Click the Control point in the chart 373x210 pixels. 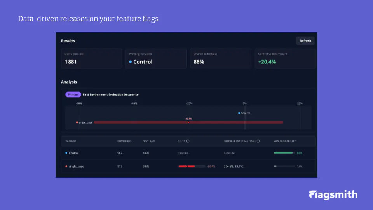click(239, 113)
